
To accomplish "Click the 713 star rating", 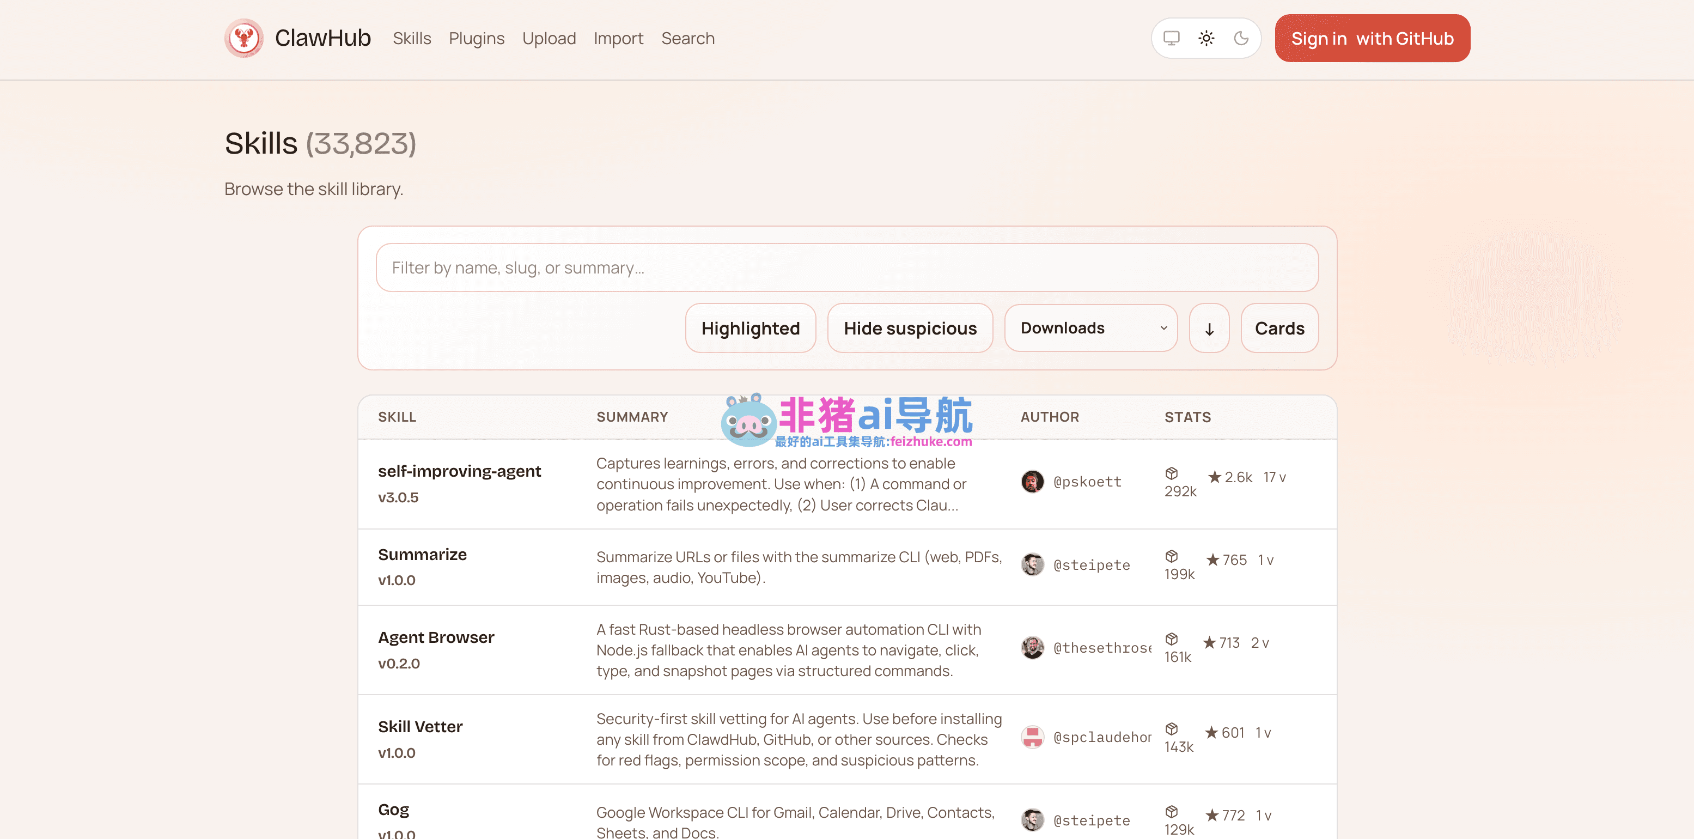I will pos(1221,642).
